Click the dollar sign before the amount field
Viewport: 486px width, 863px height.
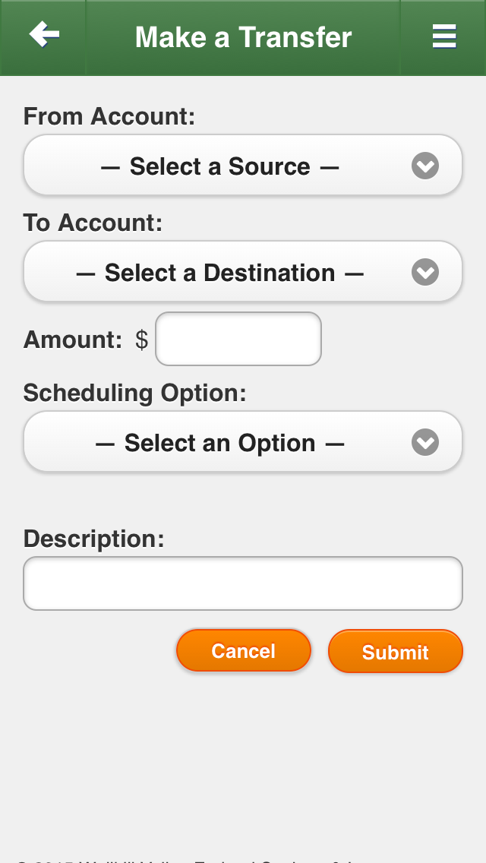pyautogui.click(x=142, y=340)
